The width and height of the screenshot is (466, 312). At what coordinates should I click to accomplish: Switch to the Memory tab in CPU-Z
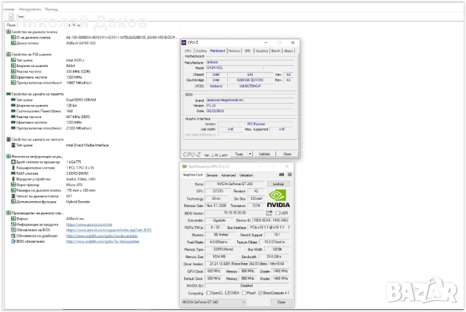pos(234,51)
